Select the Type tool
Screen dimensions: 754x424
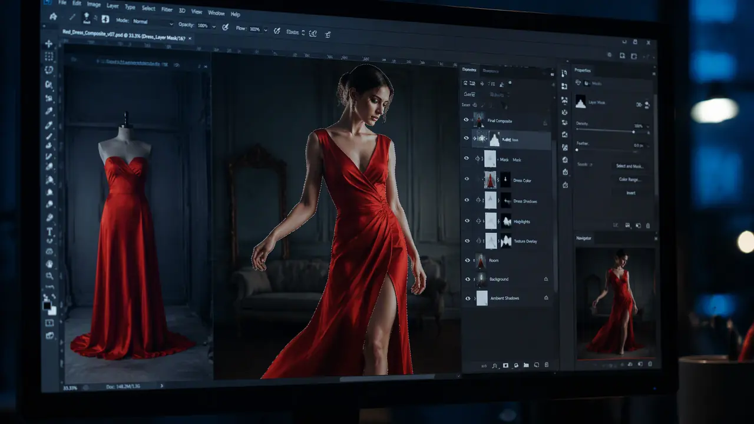49,232
